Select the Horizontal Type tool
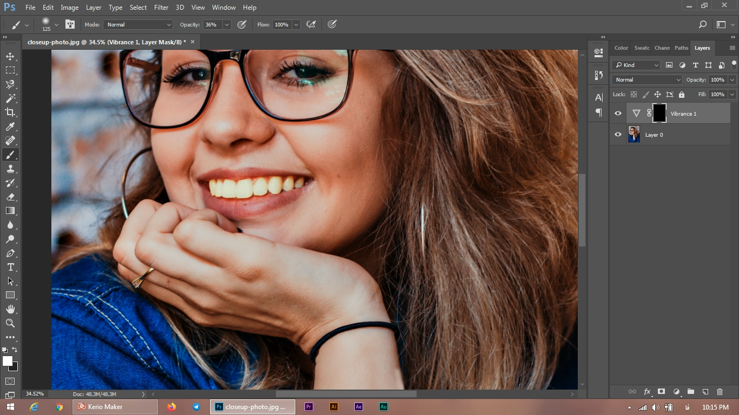Viewport: 739px width, 415px height. pos(10,267)
